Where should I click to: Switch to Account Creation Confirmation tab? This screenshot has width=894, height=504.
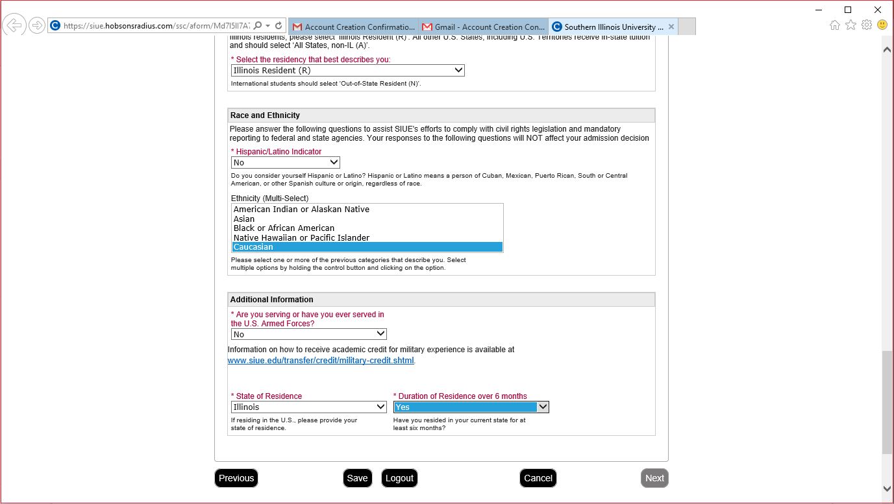click(x=354, y=27)
